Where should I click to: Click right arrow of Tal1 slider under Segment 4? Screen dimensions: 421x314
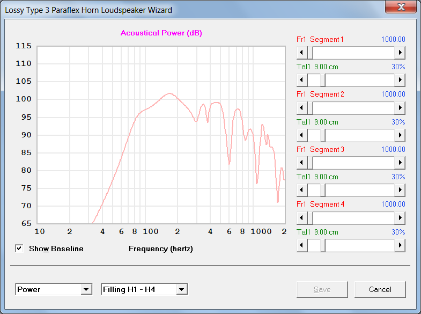coord(400,245)
